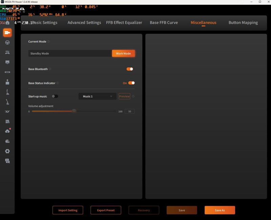Click the MOZA Pit House title bar icon
This screenshot has height=220, width=271.
point(2,2)
